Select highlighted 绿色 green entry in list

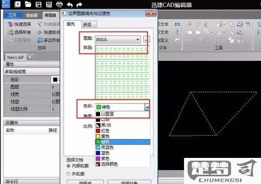click(123, 142)
